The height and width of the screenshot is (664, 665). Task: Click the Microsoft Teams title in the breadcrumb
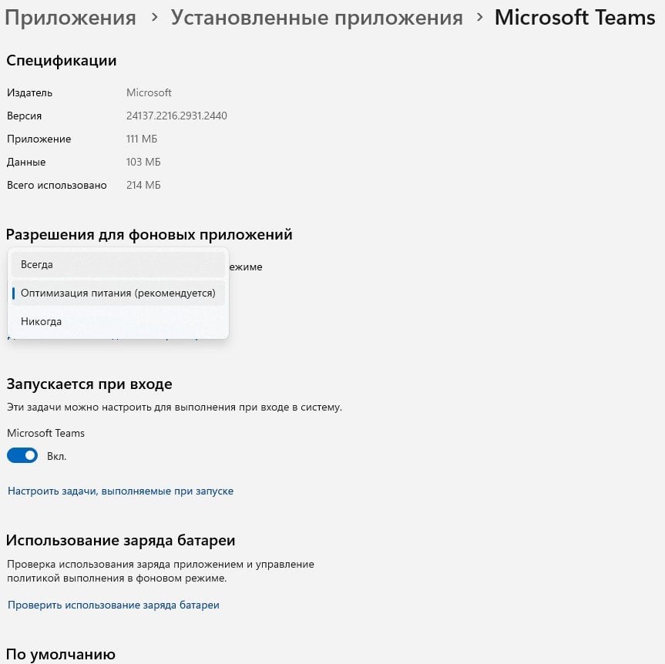[575, 18]
